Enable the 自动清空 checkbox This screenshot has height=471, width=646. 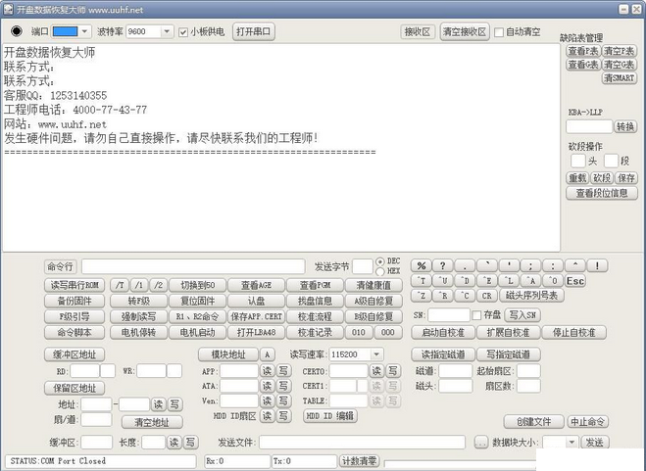pyautogui.click(x=500, y=31)
